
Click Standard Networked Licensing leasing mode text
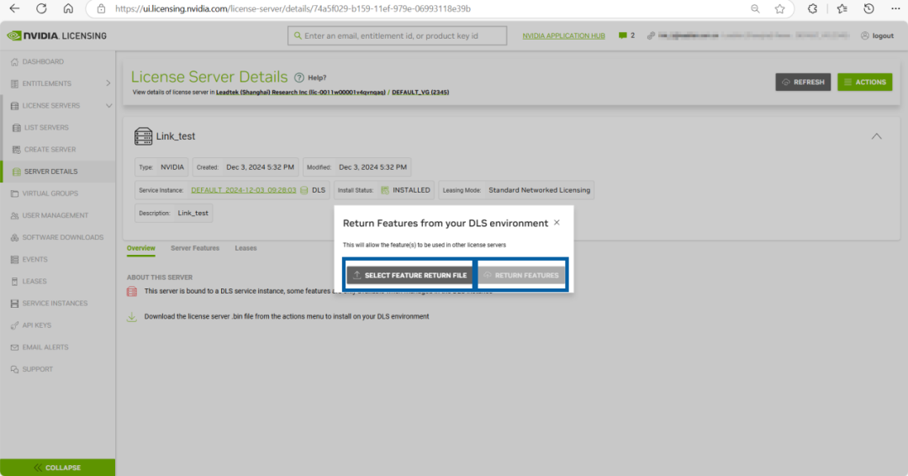coord(539,190)
